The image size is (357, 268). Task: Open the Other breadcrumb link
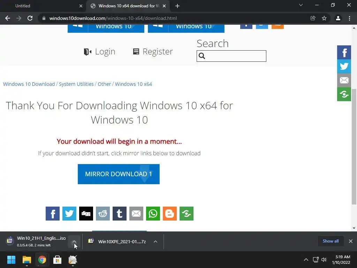tap(104, 84)
